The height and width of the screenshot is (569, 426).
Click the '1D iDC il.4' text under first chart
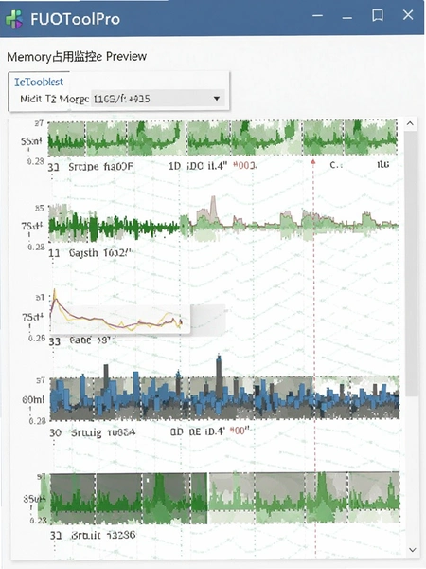[198, 166]
